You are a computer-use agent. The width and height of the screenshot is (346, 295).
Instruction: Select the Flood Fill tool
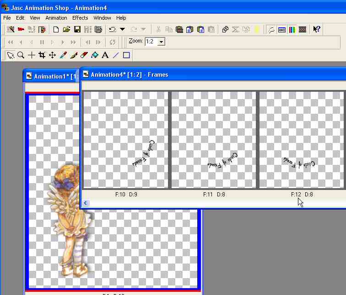click(95, 55)
